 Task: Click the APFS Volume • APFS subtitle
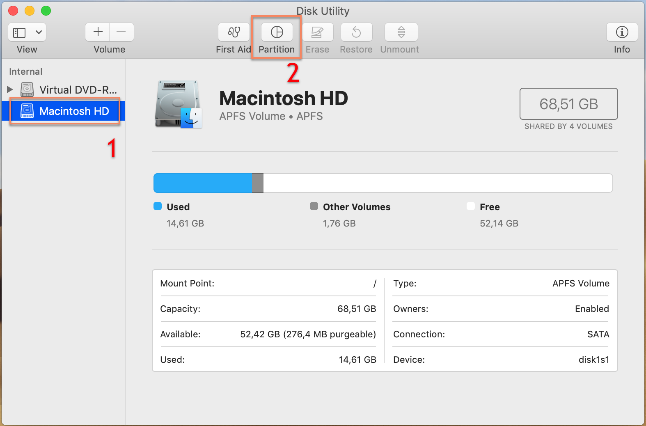271,116
